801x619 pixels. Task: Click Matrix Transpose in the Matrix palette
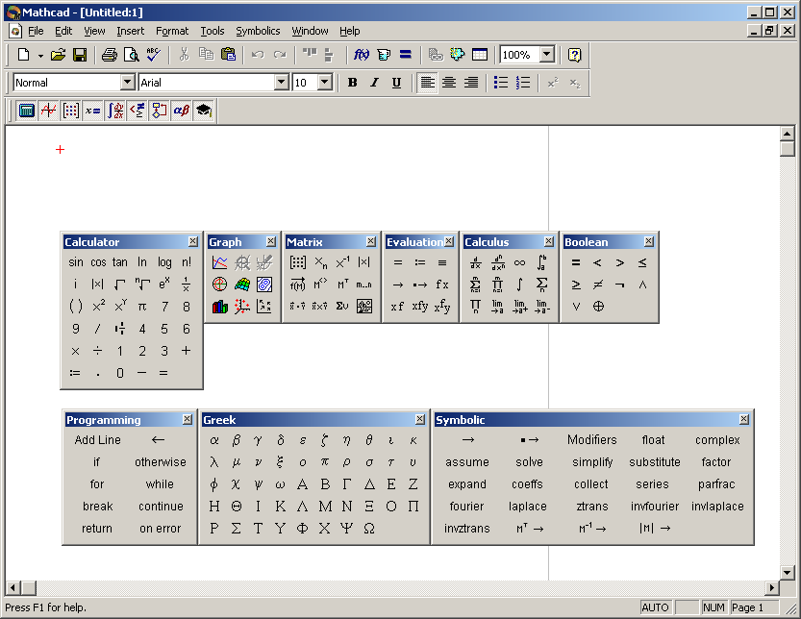pyautogui.click(x=342, y=285)
